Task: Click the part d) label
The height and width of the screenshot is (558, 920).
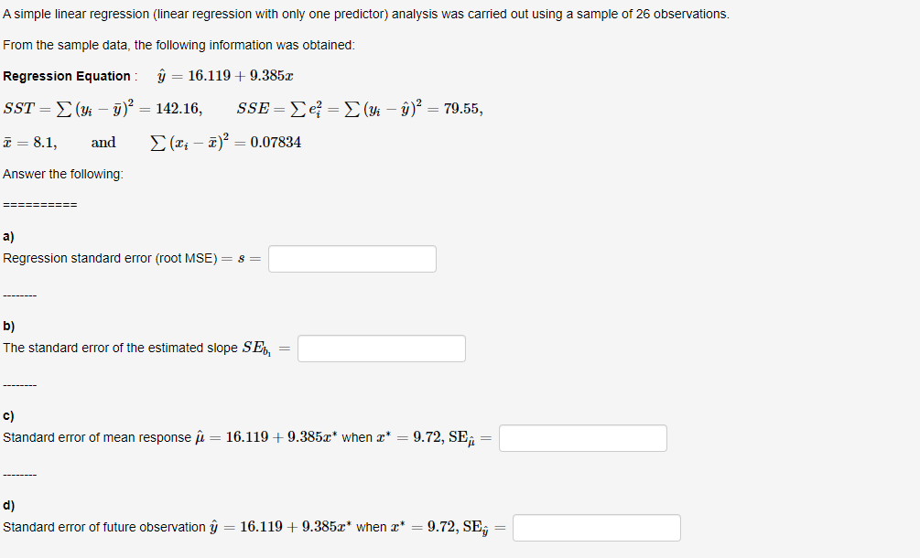Action: click(8, 504)
